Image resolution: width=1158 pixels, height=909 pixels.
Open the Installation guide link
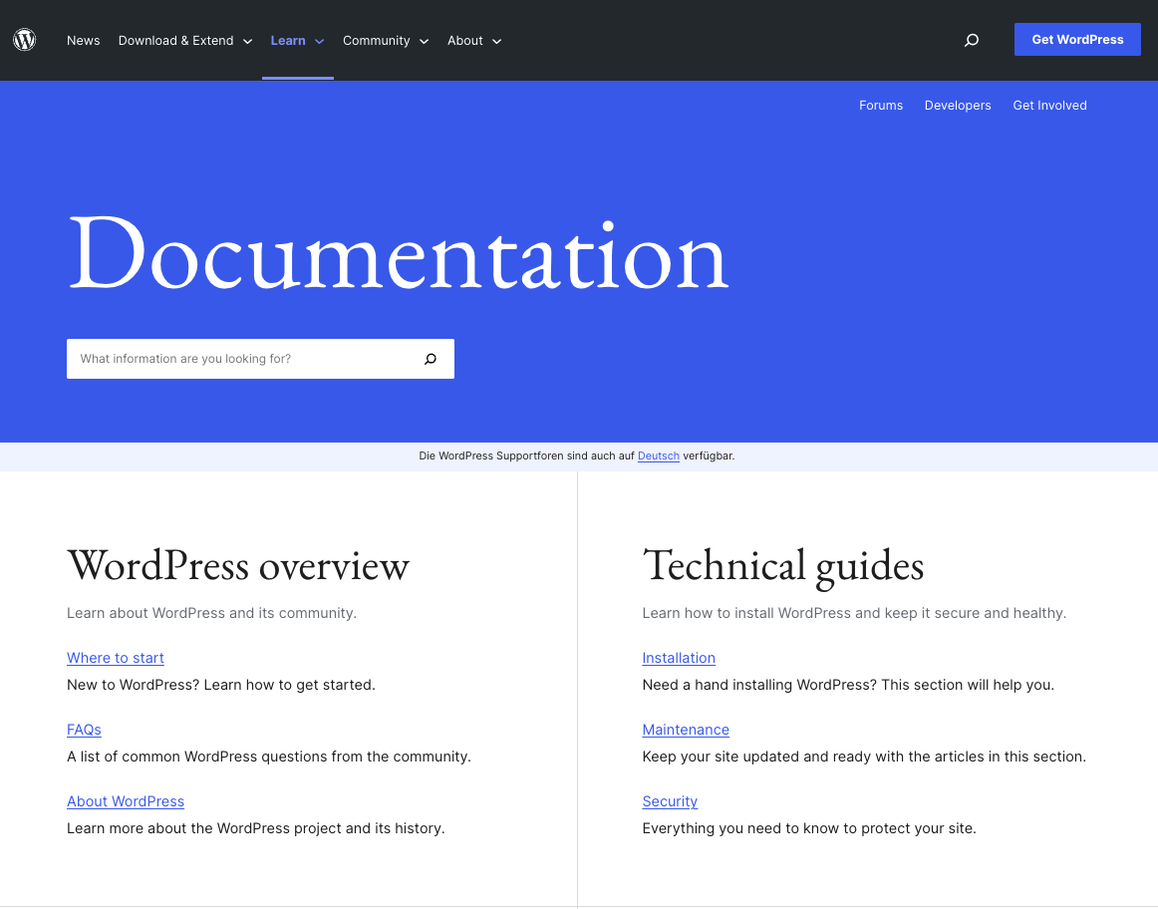679,658
